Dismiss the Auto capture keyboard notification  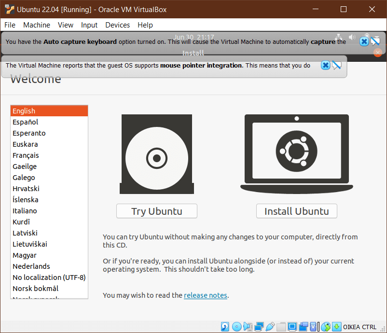pos(364,42)
